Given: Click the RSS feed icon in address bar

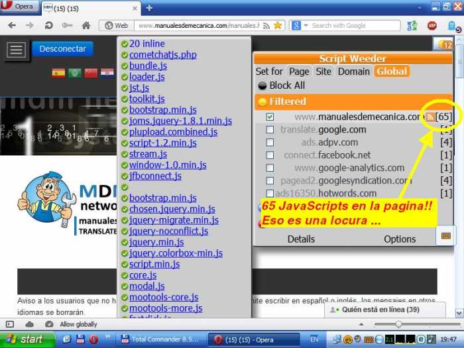Looking at the screenshot, I should [x=266, y=26].
